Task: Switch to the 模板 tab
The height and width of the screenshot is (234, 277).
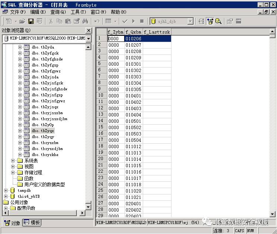Action: [32, 222]
